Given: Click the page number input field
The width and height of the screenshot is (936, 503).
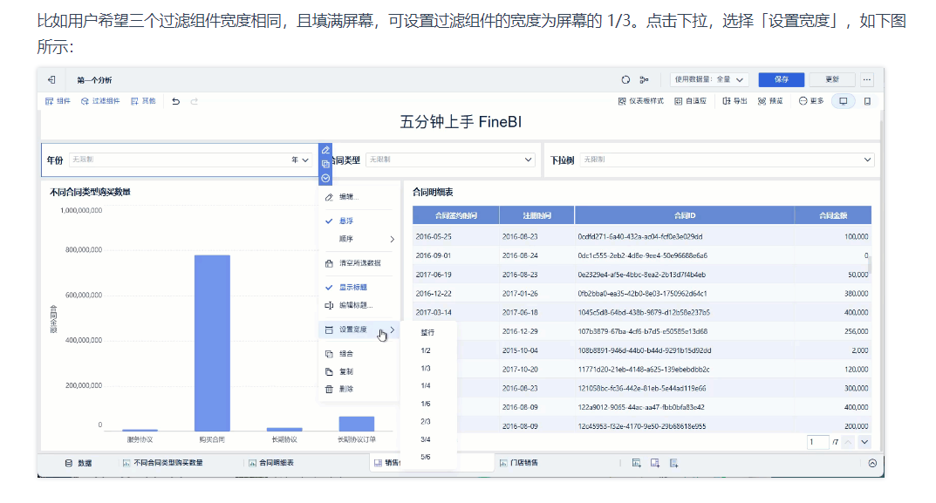Looking at the screenshot, I should pyautogui.click(x=817, y=442).
